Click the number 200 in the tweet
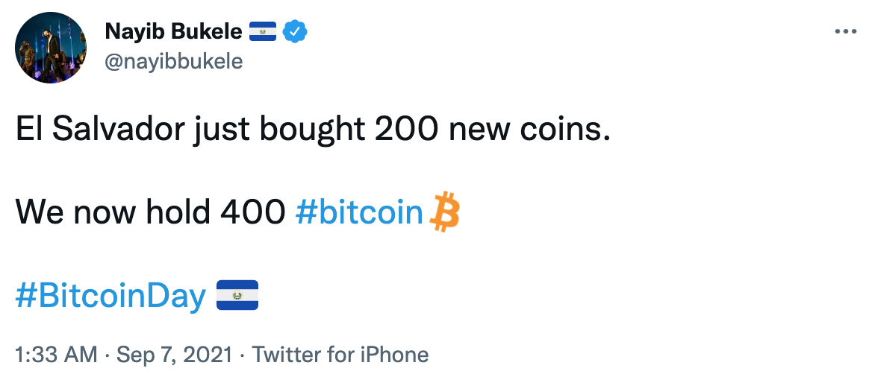The width and height of the screenshot is (875, 380). pos(404,131)
